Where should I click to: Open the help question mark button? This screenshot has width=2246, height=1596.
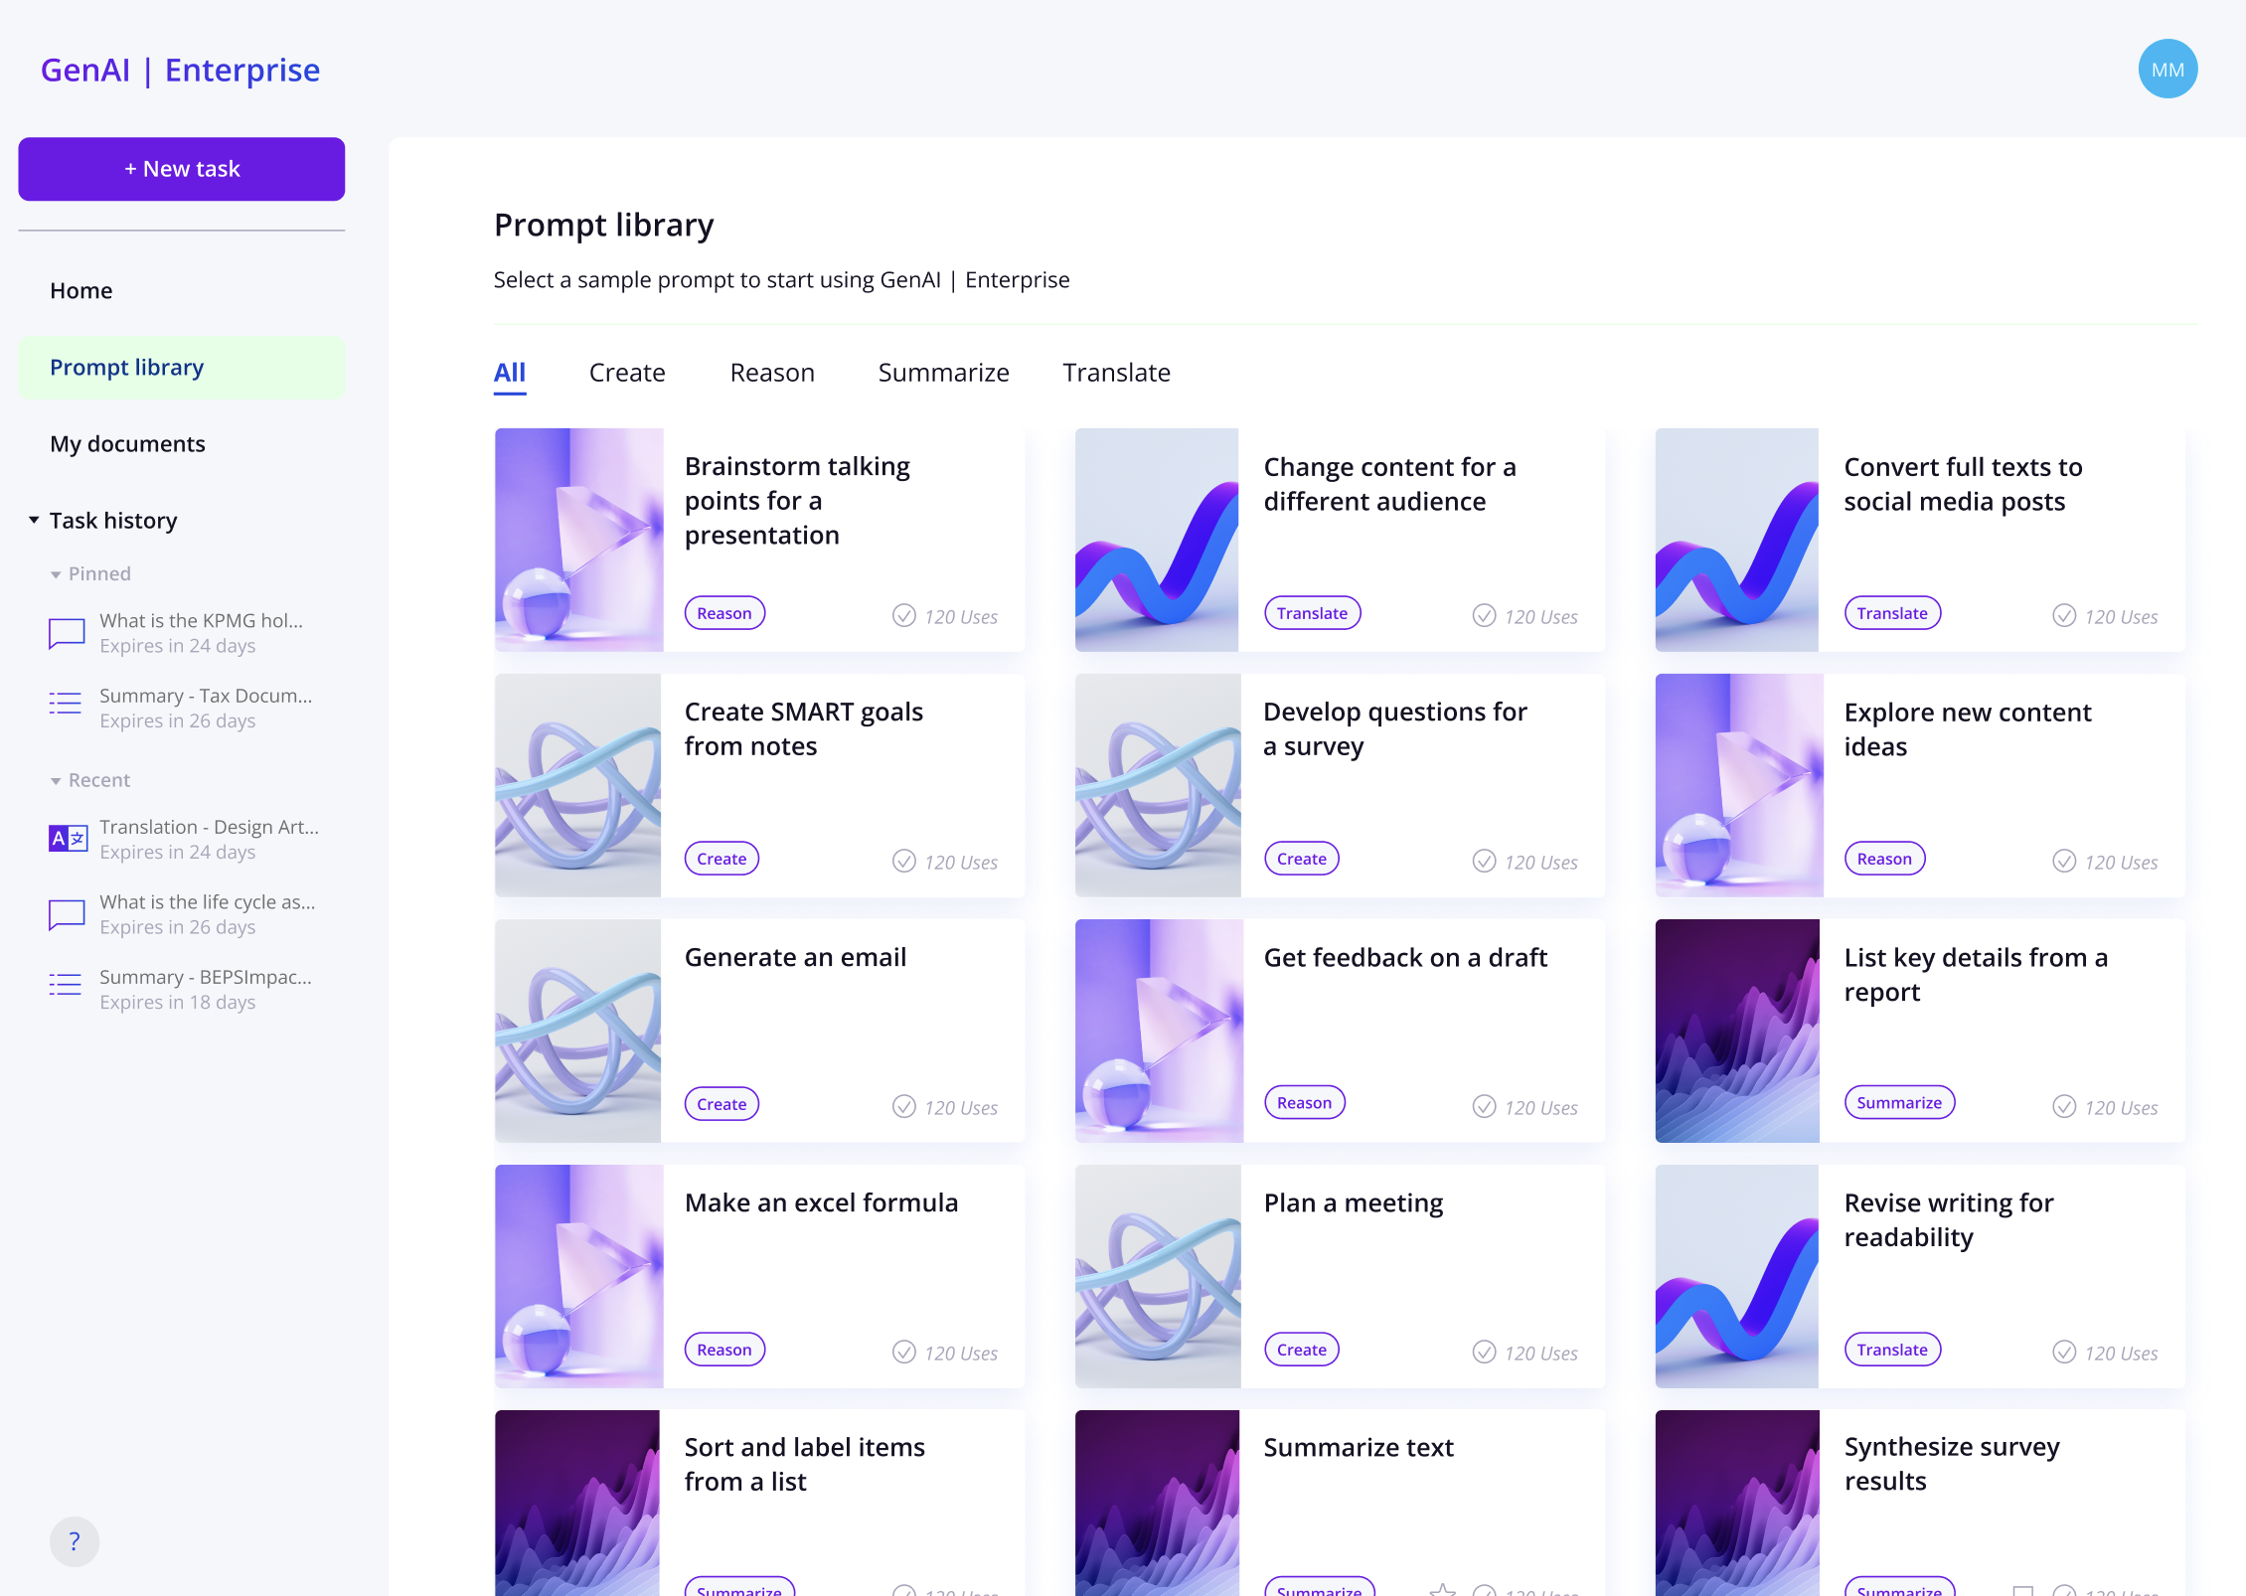click(x=75, y=1540)
